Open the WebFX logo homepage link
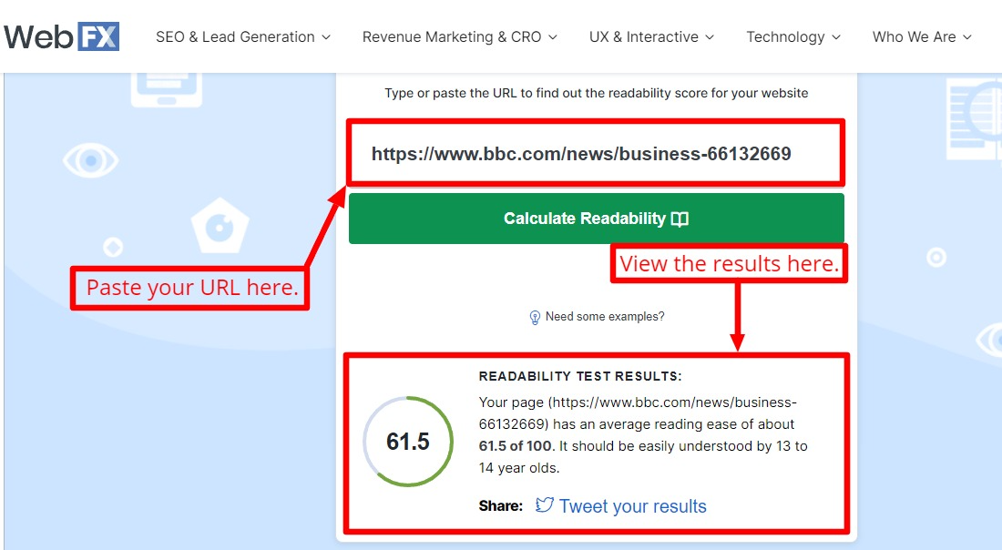 click(61, 36)
